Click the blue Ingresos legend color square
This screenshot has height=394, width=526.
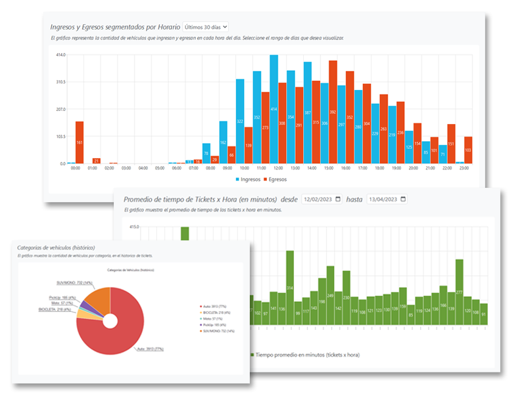pos(237,179)
